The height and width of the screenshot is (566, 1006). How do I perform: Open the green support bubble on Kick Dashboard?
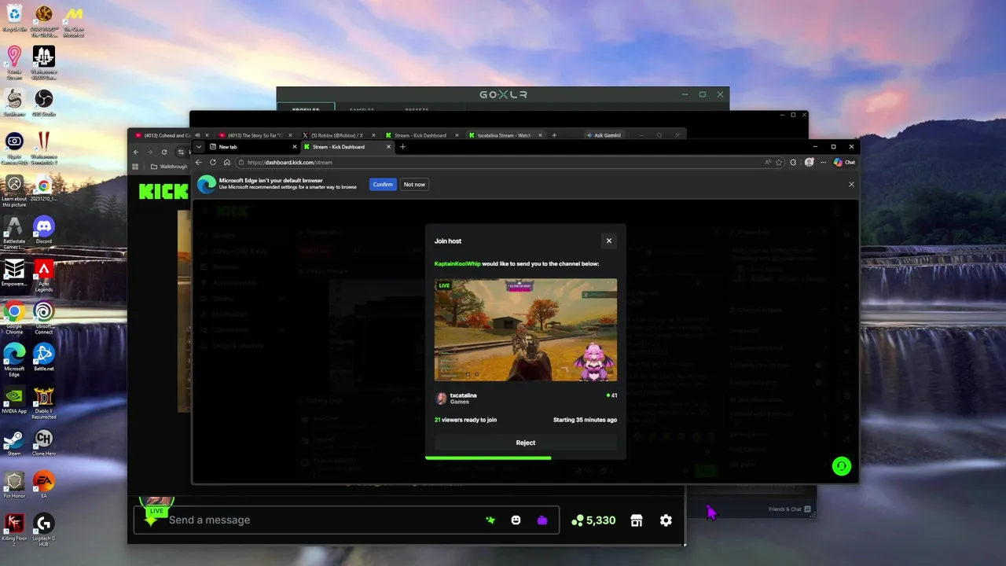pos(841,466)
